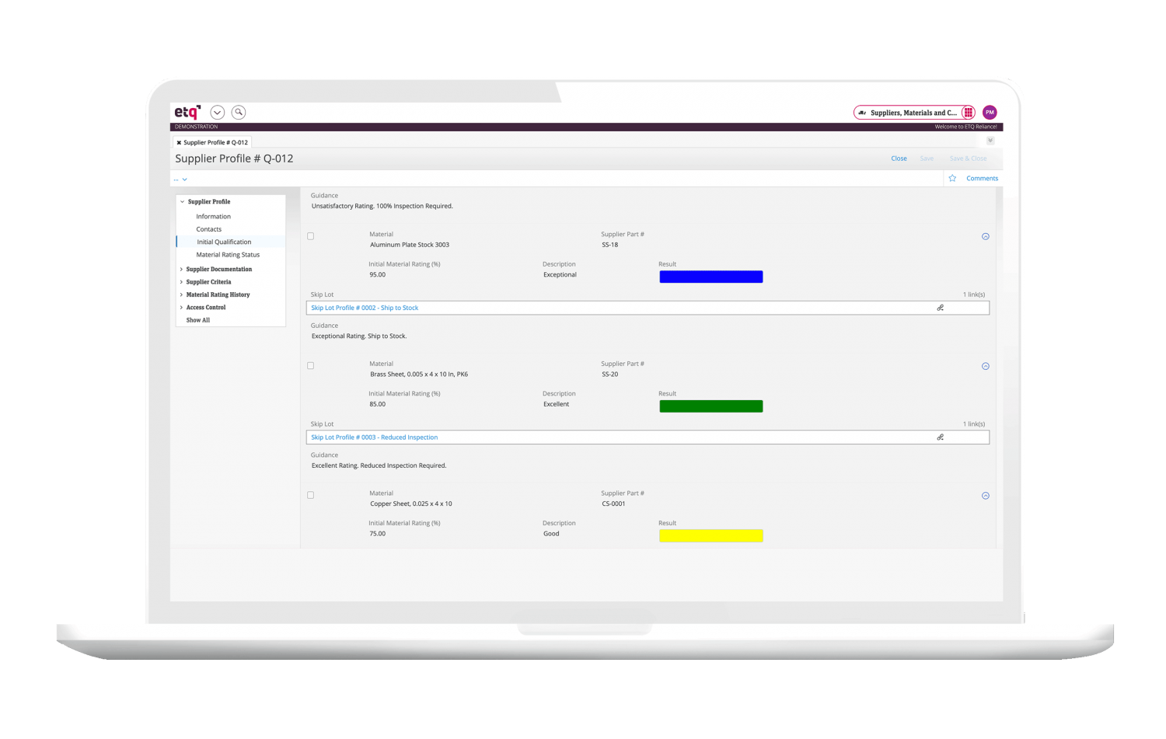The height and width of the screenshot is (739, 1166).
Task: Open Skip Lot Profile # 0002 link
Action: [365, 308]
